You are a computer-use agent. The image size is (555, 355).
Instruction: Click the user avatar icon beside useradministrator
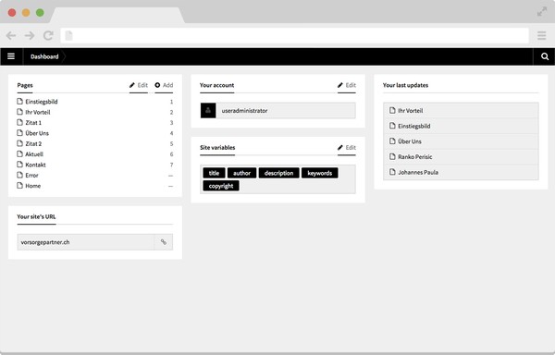coord(208,111)
